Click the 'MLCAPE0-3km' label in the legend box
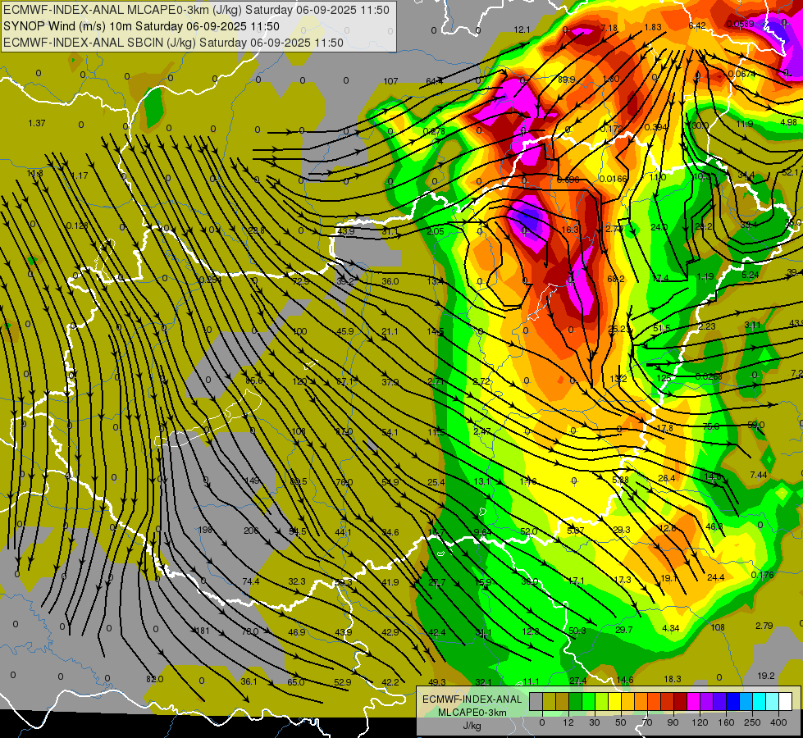 coord(472,713)
